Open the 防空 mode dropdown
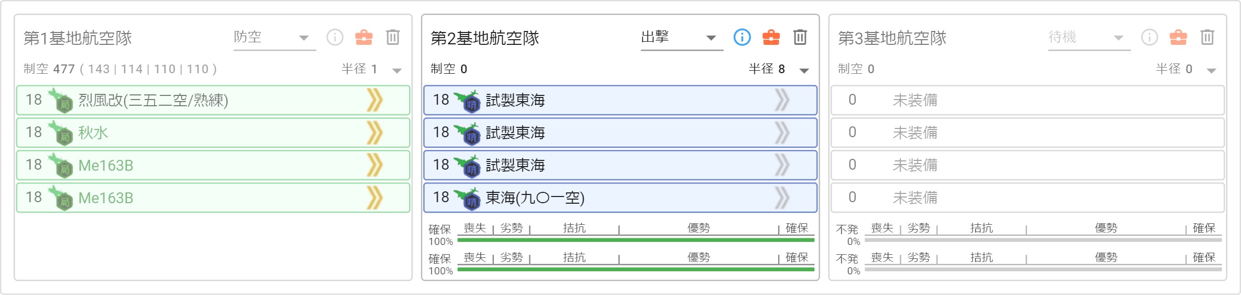 tap(275, 37)
